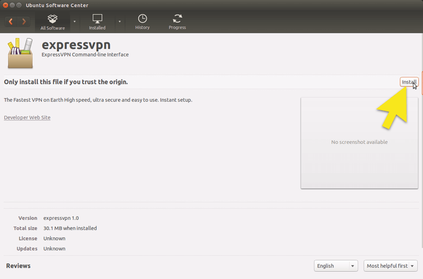423x279 pixels.
Task: Click the Install button
Action: tap(409, 82)
